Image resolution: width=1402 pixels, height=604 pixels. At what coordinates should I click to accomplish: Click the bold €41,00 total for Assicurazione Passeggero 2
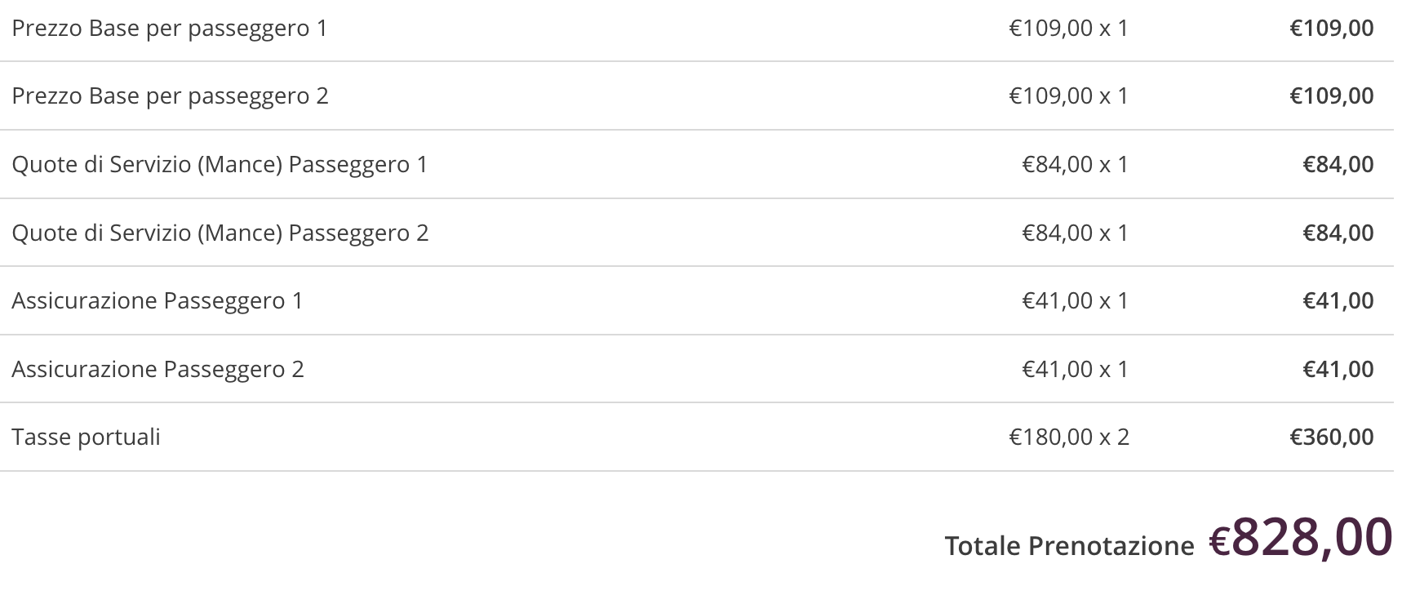tap(1338, 370)
